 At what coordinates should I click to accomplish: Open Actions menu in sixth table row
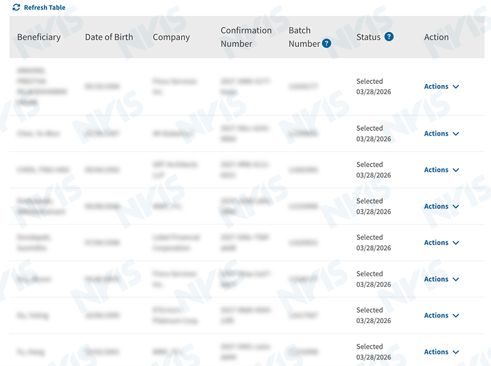tap(442, 279)
